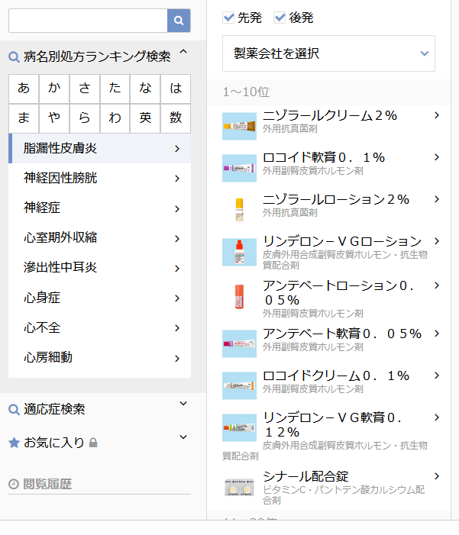Focus the search text field
This screenshot has width=459, height=535.
88,21
